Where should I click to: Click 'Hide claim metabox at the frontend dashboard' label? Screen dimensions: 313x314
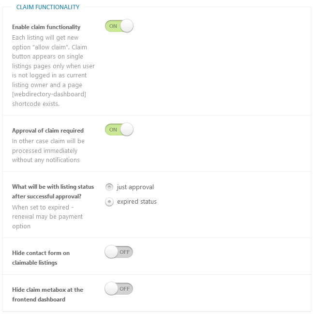(48, 295)
